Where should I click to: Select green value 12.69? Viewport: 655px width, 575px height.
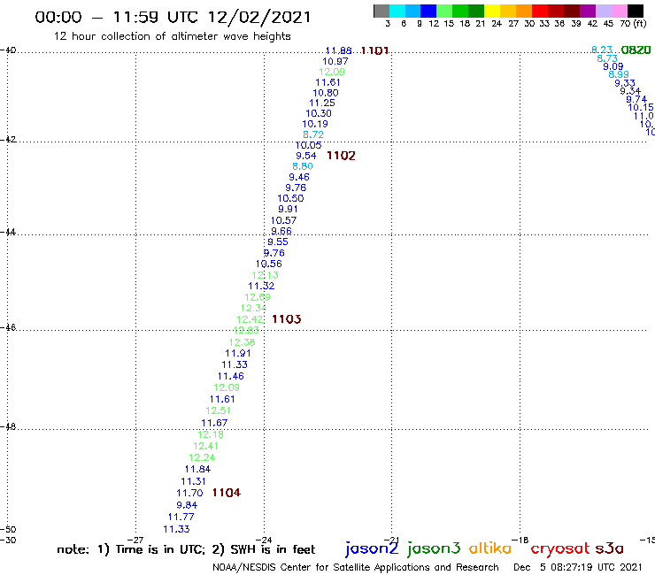[x=258, y=297]
